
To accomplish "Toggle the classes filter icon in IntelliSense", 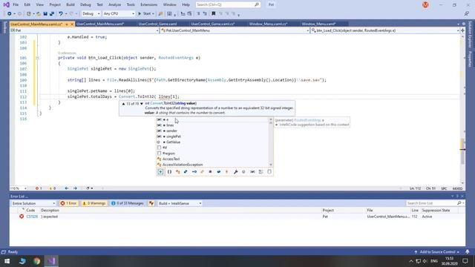I will point(178,171).
